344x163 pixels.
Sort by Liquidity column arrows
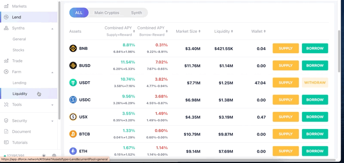(x=232, y=31)
